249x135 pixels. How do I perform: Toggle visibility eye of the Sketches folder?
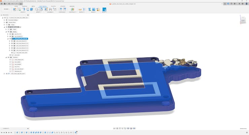[8, 57]
